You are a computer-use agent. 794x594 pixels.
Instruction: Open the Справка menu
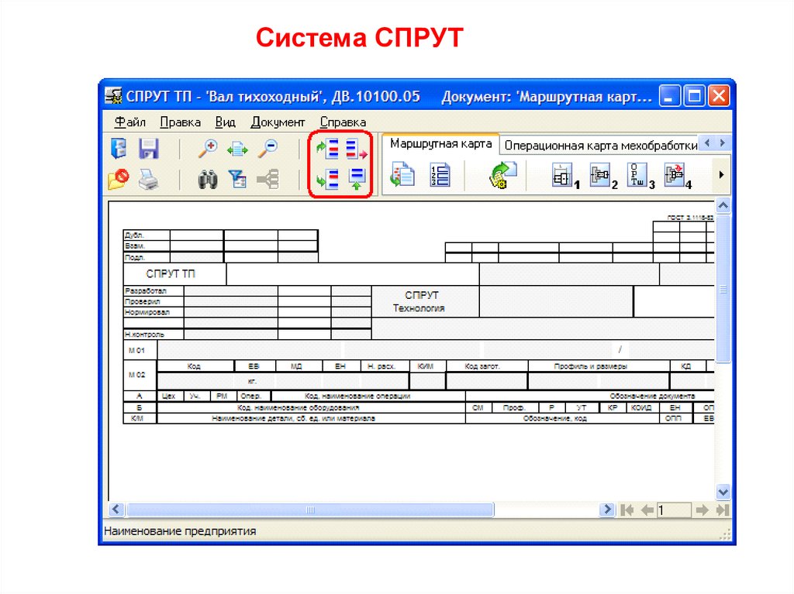pyautogui.click(x=343, y=122)
